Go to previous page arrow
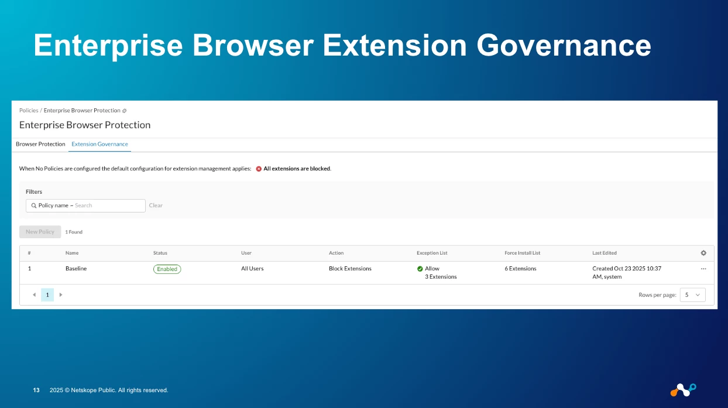This screenshot has width=728, height=408. 34,294
